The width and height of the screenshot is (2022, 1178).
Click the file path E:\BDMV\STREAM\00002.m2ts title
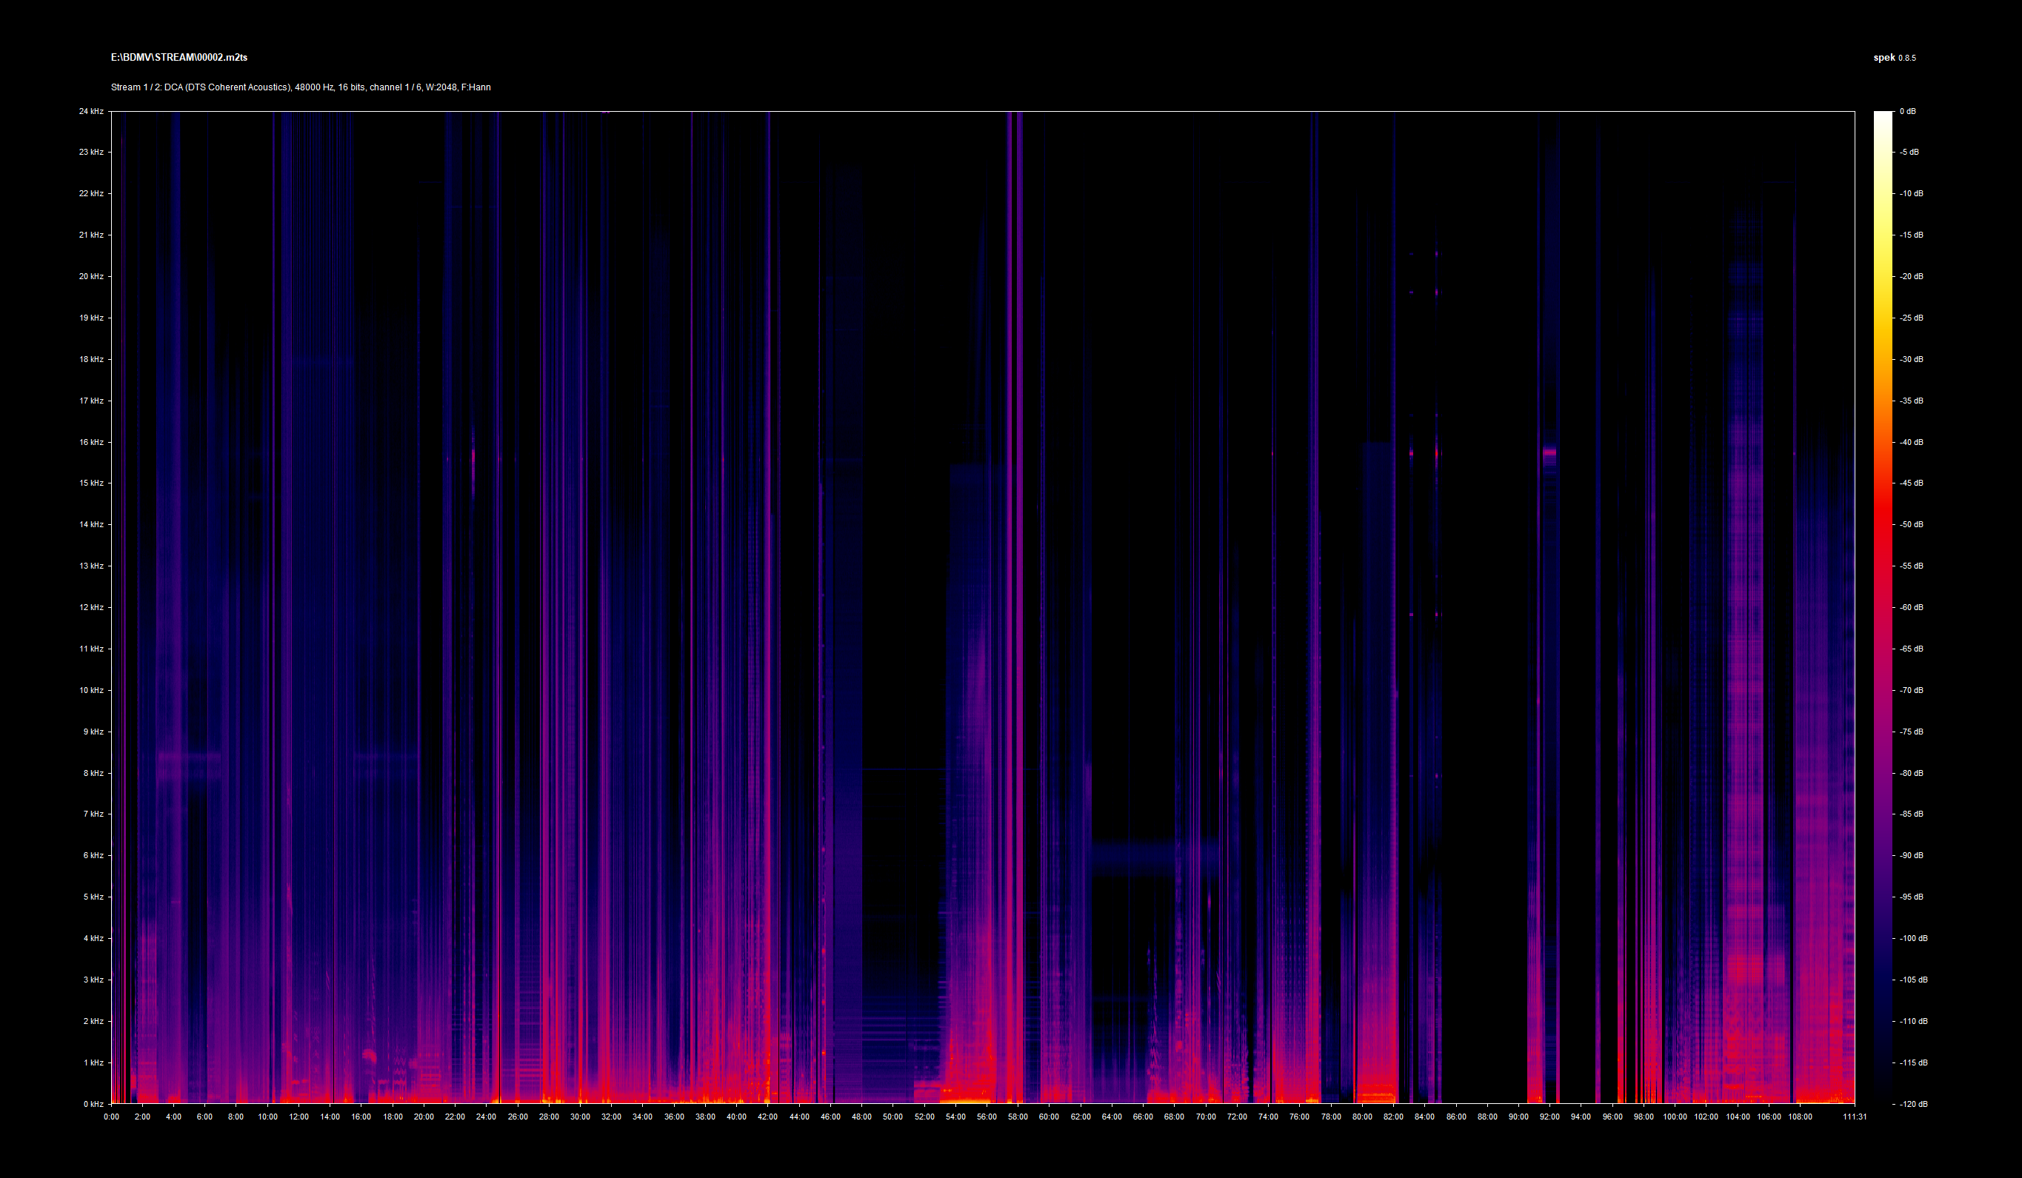click(x=179, y=58)
